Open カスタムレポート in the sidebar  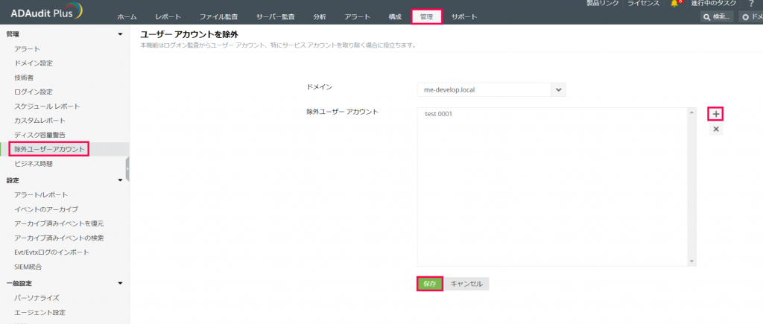point(40,120)
